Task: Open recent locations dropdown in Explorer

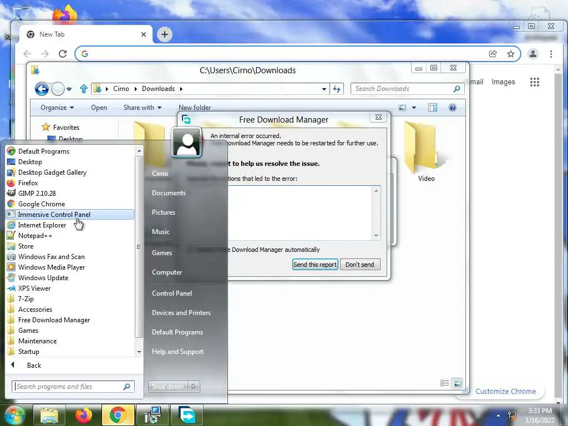Action: coord(69,89)
